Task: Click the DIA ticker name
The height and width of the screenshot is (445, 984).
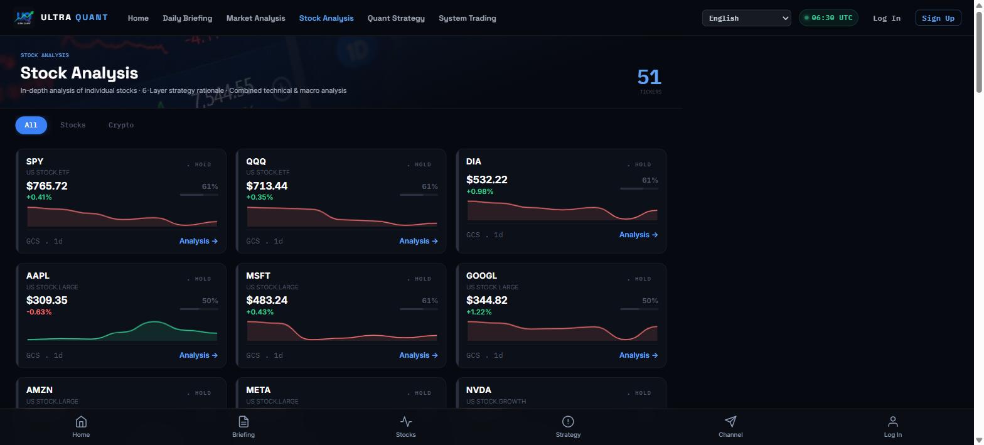Action: pos(474,161)
